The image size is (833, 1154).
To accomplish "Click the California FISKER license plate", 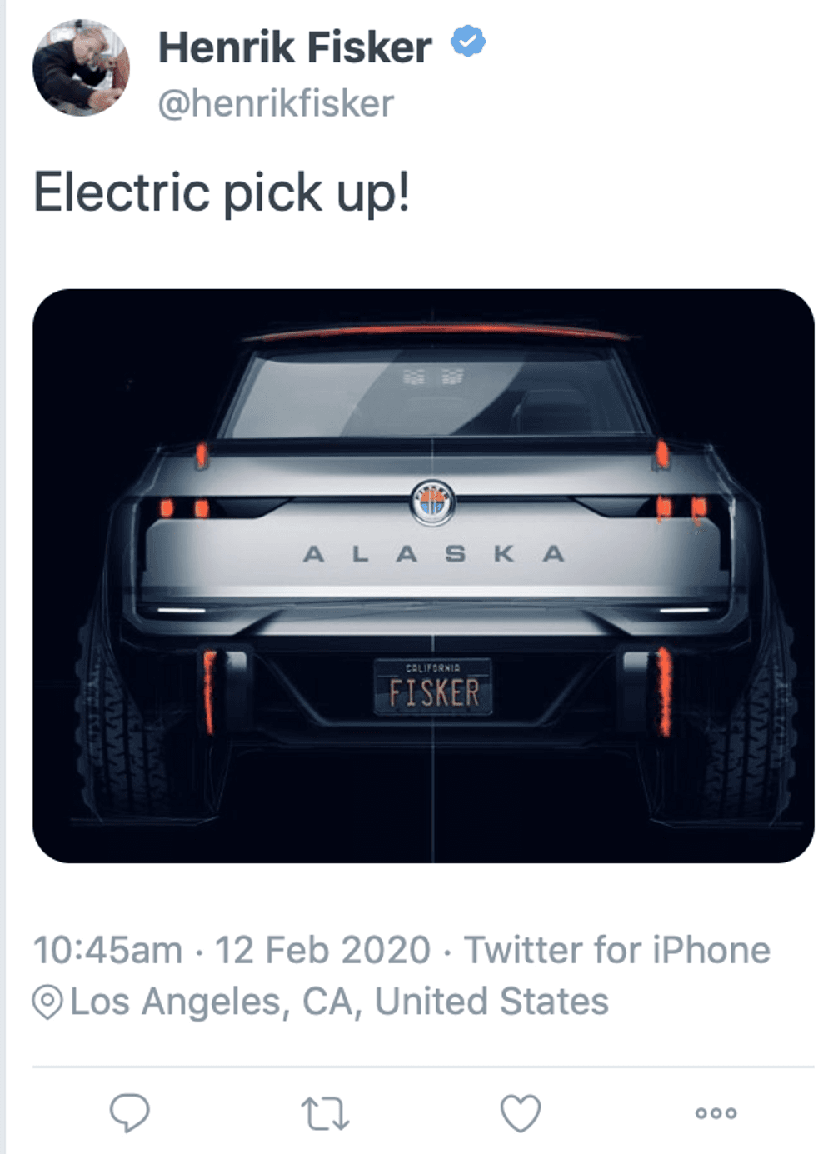I will point(433,687).
